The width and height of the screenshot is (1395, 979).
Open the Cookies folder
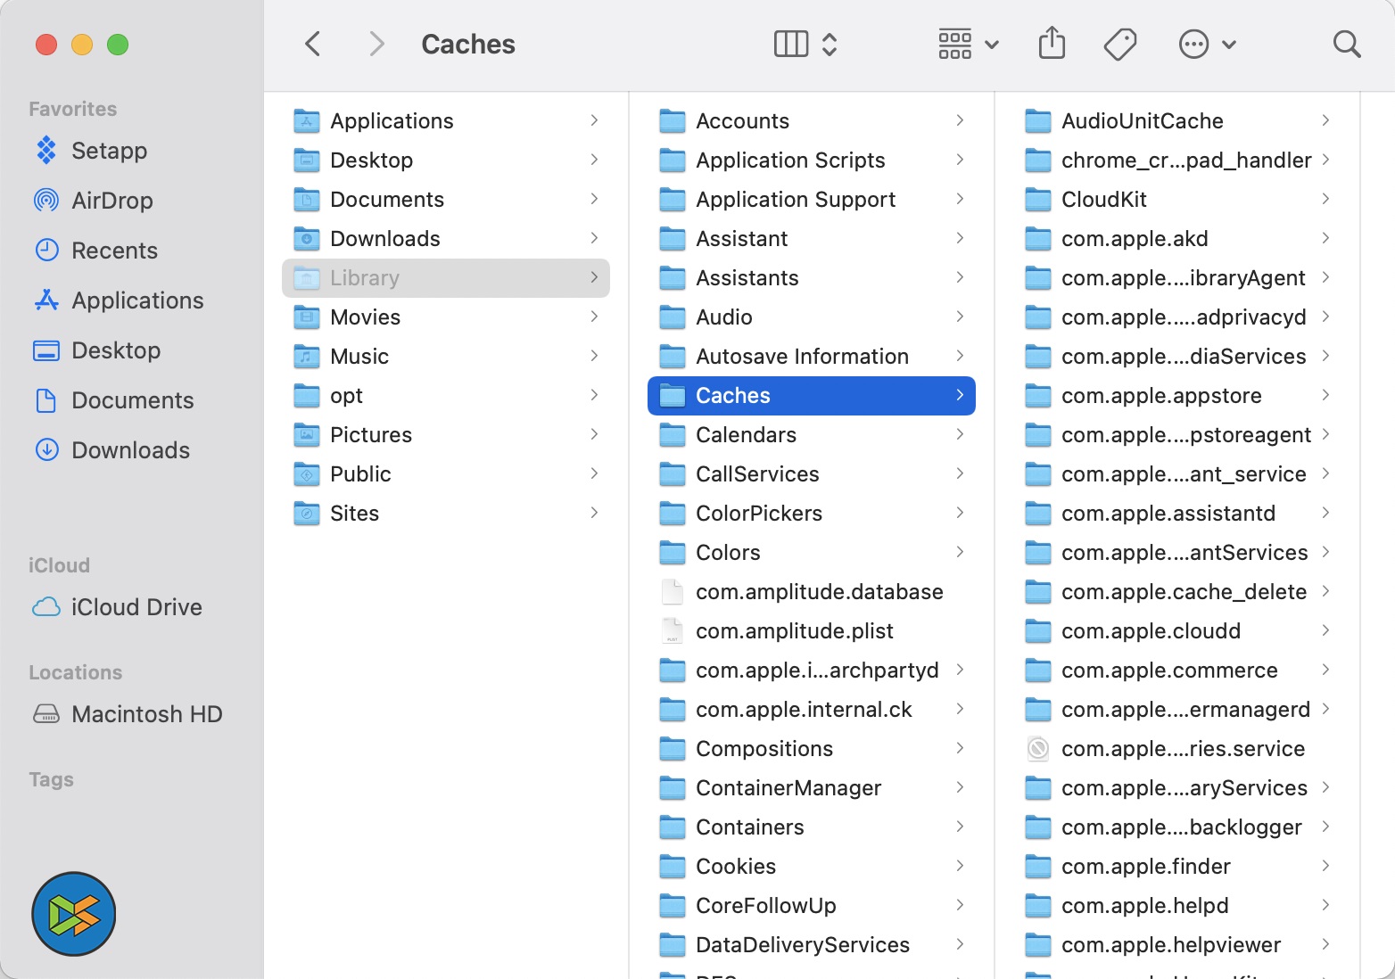point(735,867)
